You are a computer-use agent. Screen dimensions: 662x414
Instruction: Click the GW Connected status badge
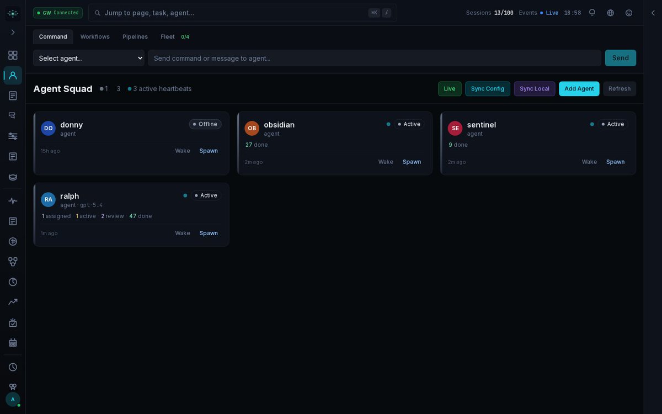click(58, 13)
